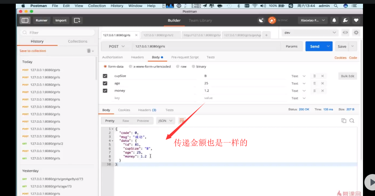Click the reorder handle on money row
Image resolution: width=375 pixels, height=196 pixels.
tap(315, 91)
